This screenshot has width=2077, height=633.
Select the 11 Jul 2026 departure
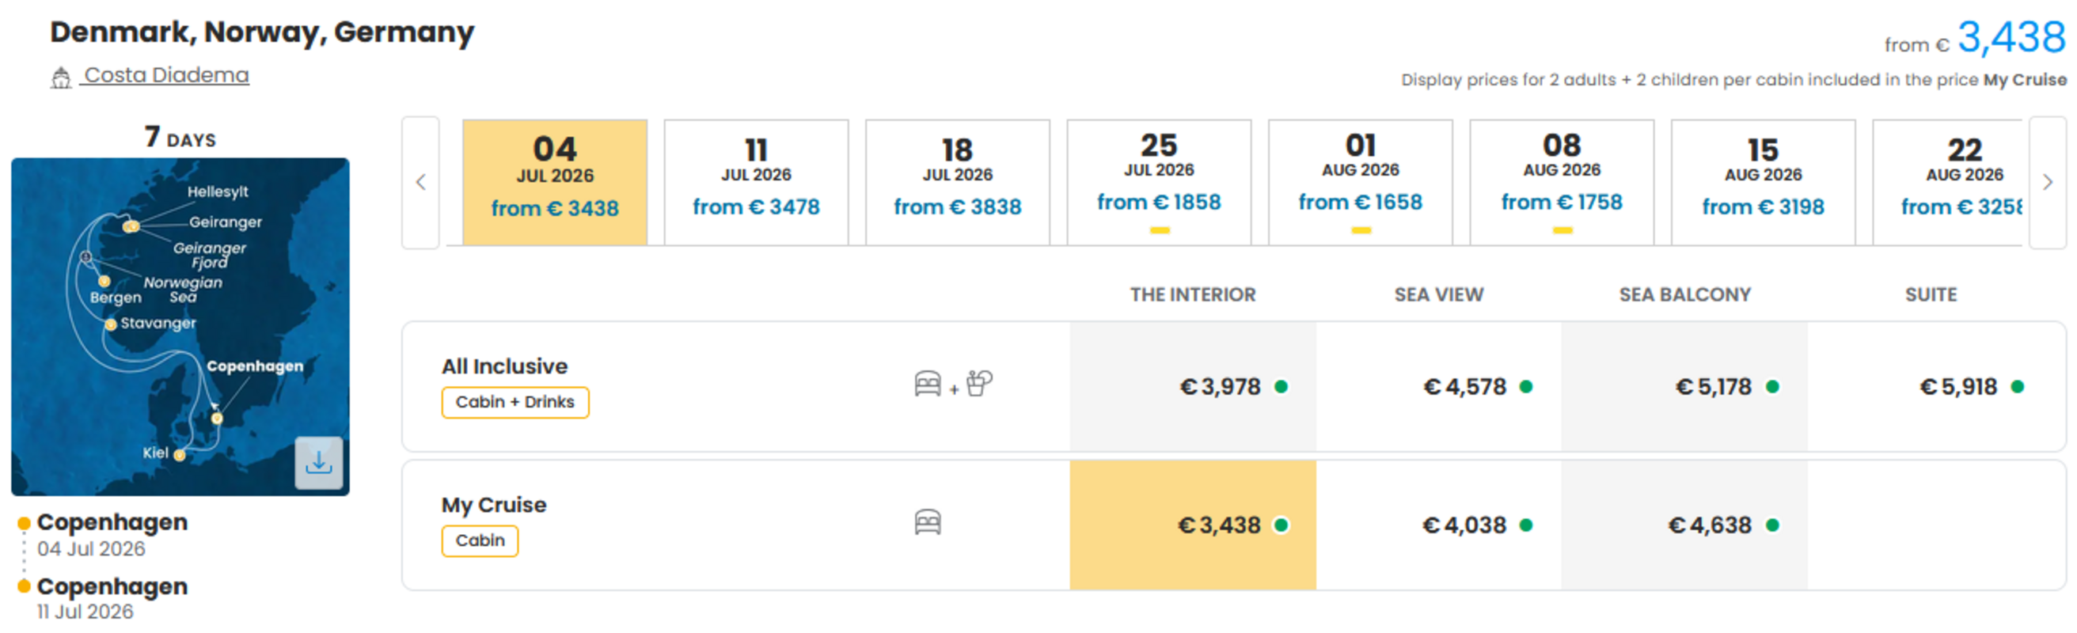[755, 181]
